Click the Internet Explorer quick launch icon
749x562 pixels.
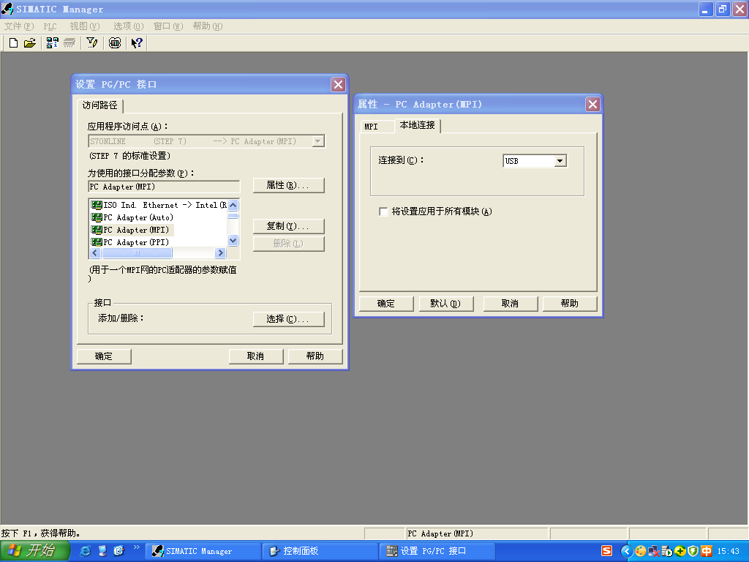(86, 551)
